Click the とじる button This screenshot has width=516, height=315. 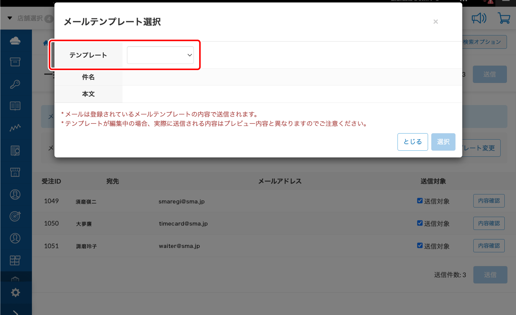point(412,142)
